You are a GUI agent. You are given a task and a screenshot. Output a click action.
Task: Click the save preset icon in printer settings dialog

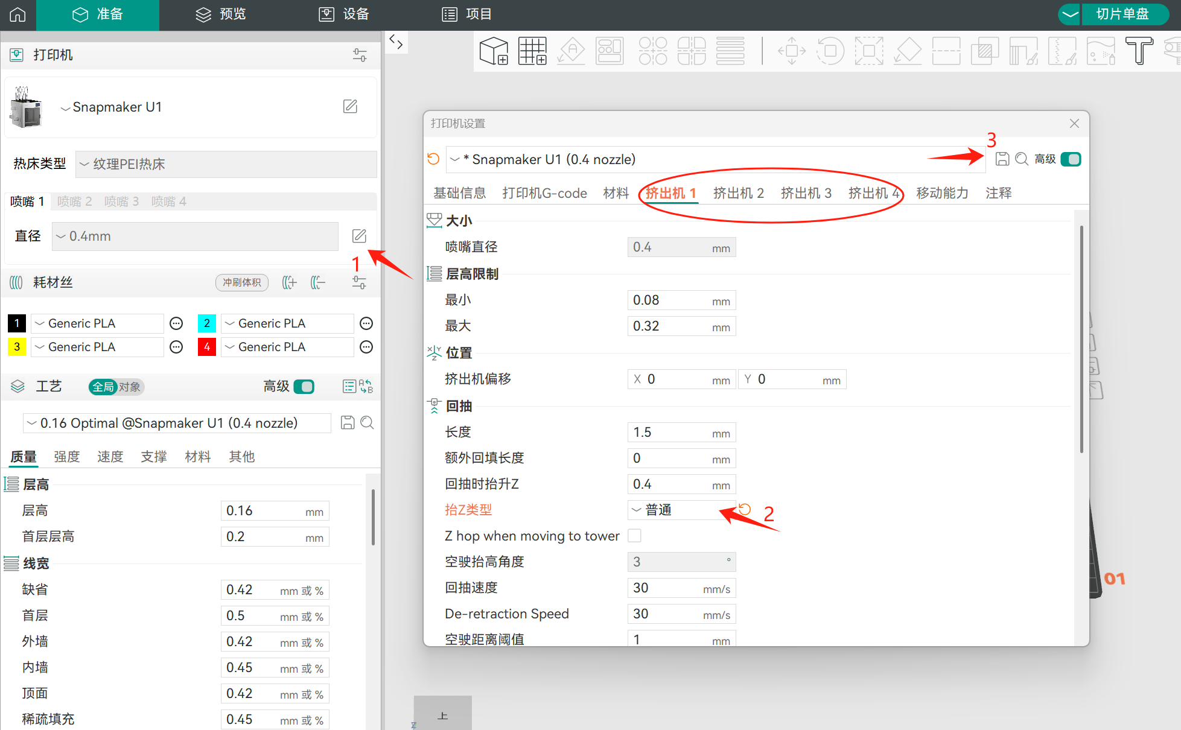click(x=1002, y=159)
